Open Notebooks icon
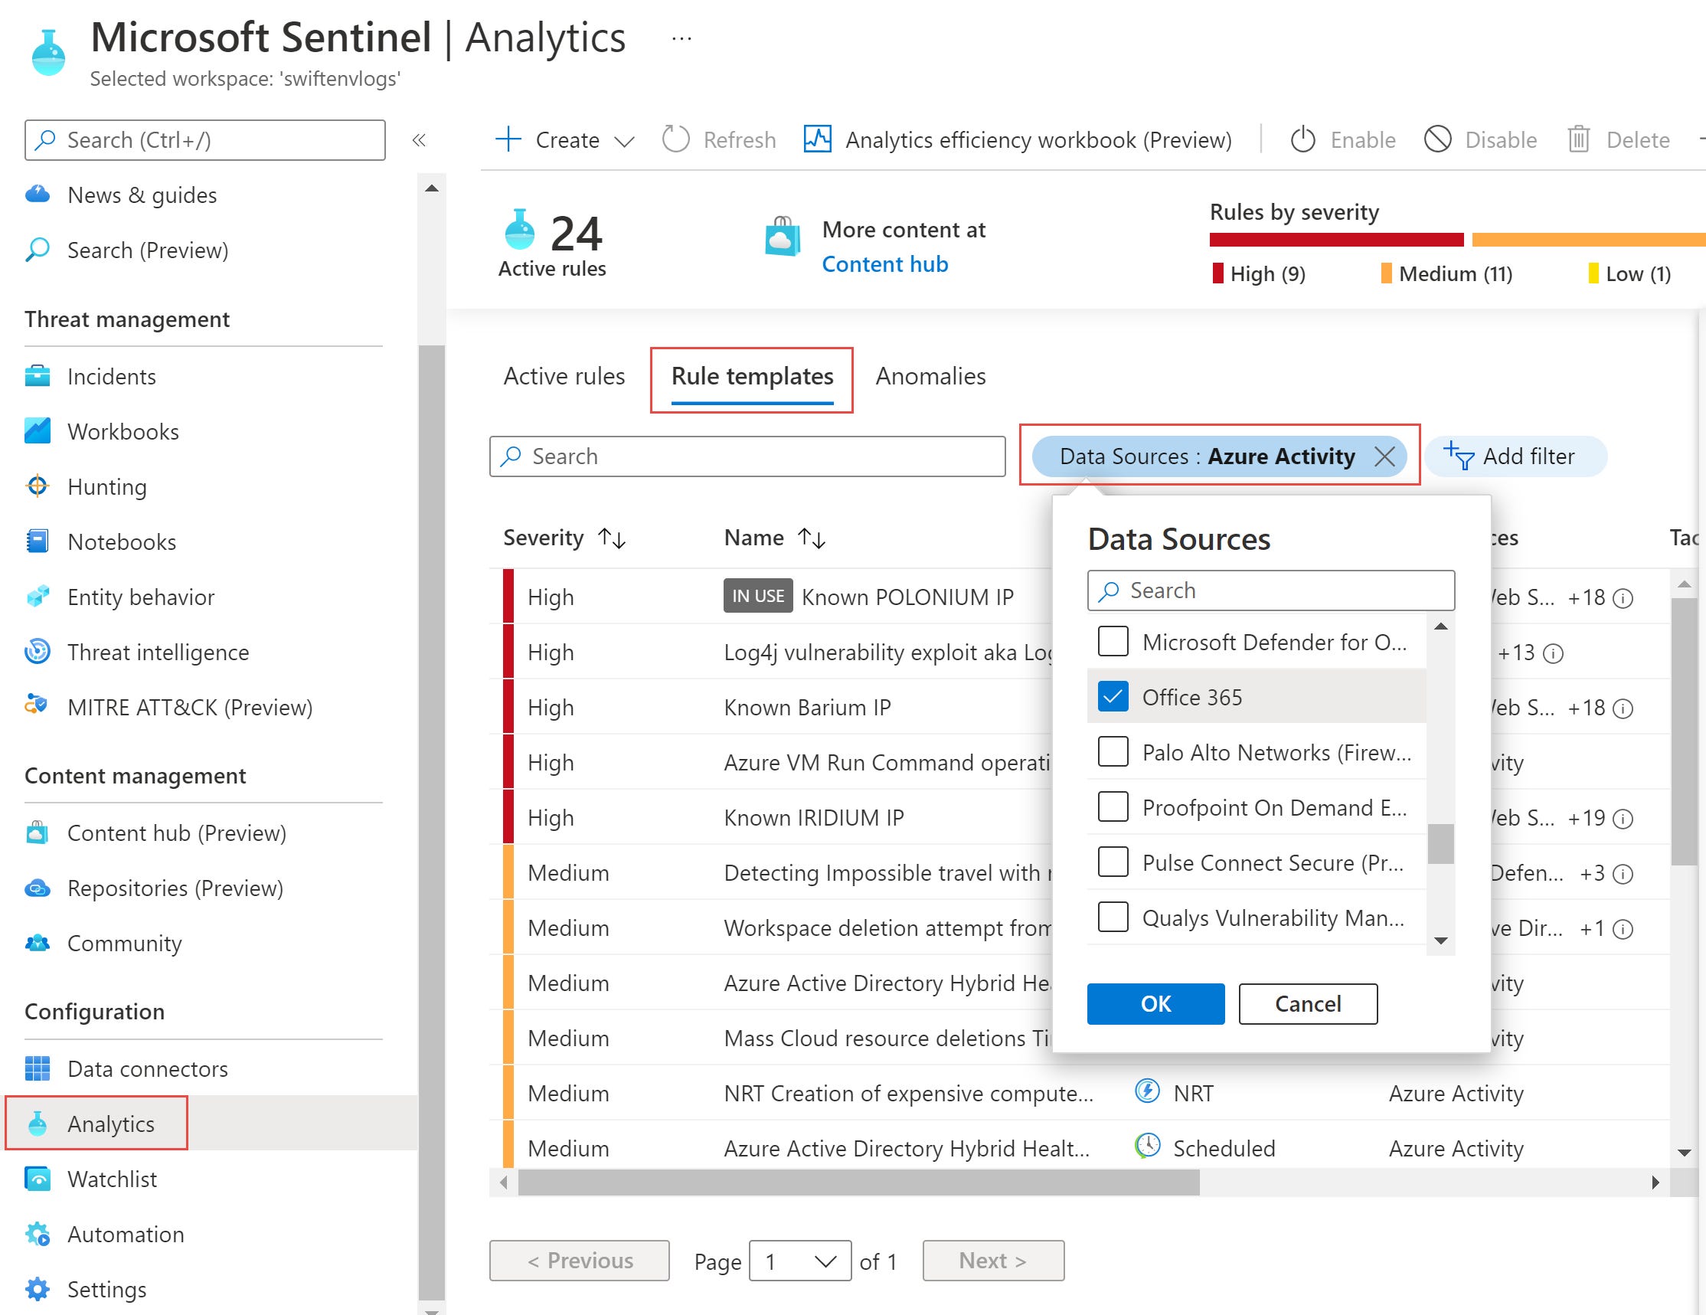Image resolution: width=1706 pixels, height=1315 pixels. 38,541
